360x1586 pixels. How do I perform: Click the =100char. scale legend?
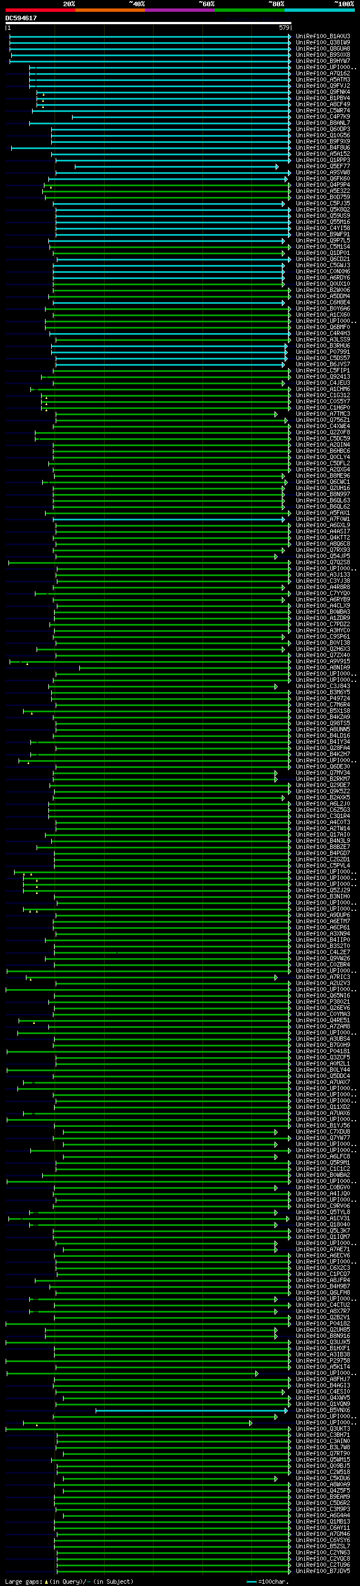point(267,1581)
